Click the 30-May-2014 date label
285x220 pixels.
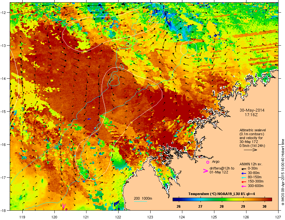pos(252,110)
